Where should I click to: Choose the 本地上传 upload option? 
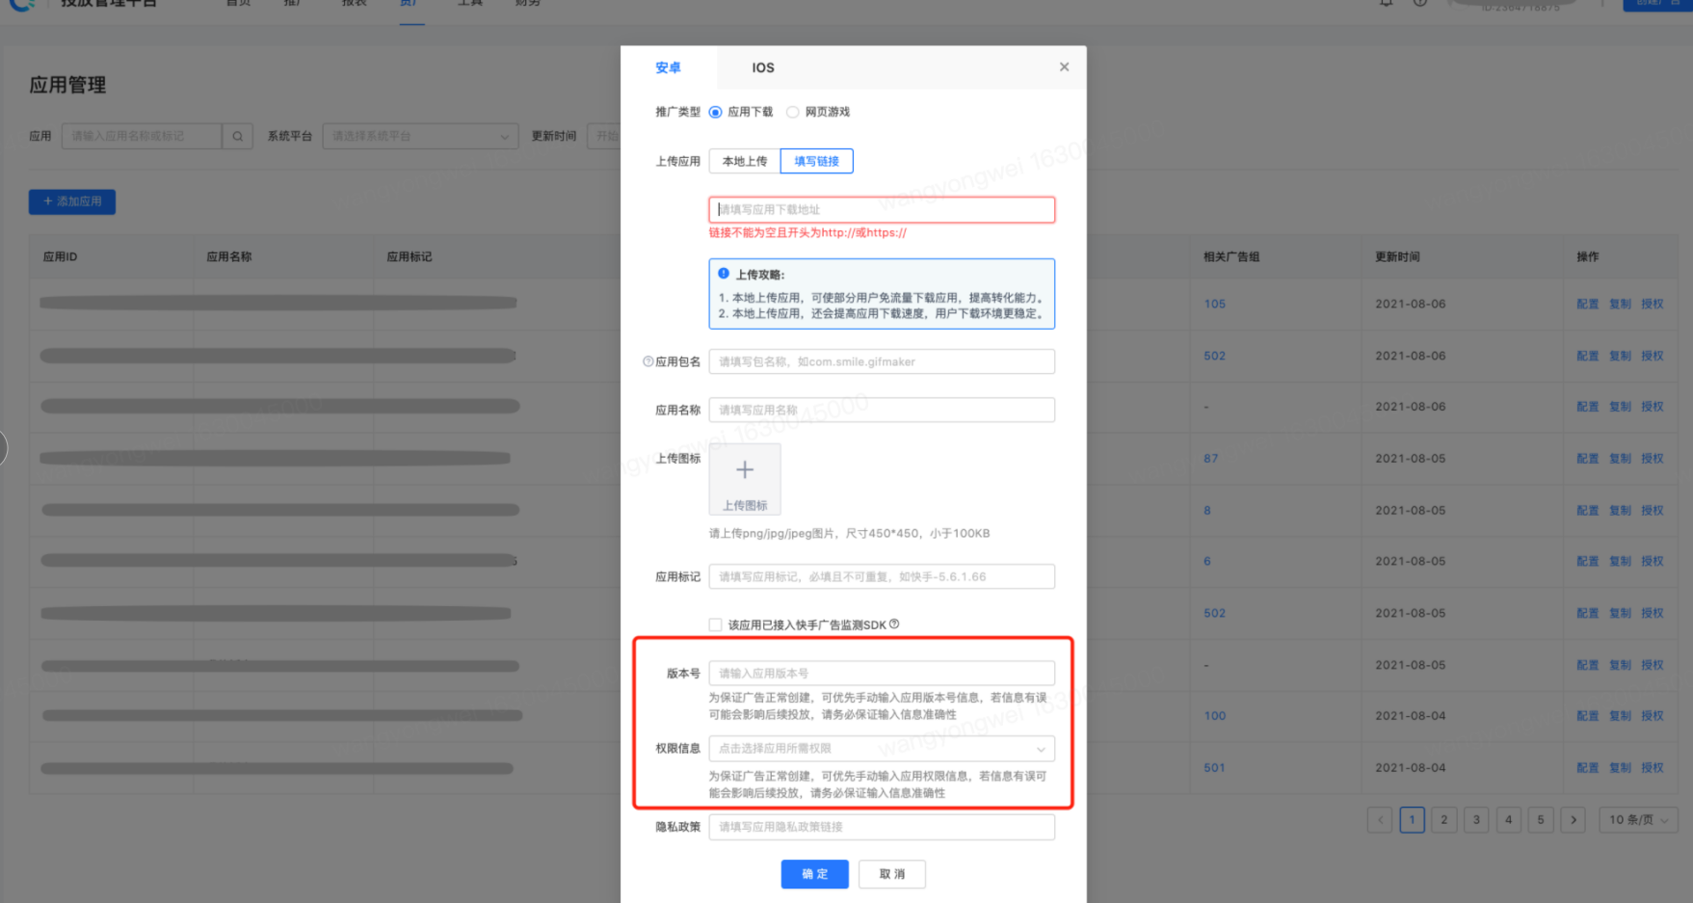745,161
